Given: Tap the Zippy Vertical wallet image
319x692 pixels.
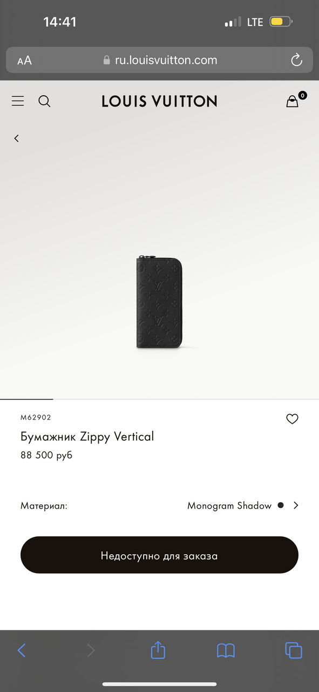Looking at the screenshot, I should [159, 302].
